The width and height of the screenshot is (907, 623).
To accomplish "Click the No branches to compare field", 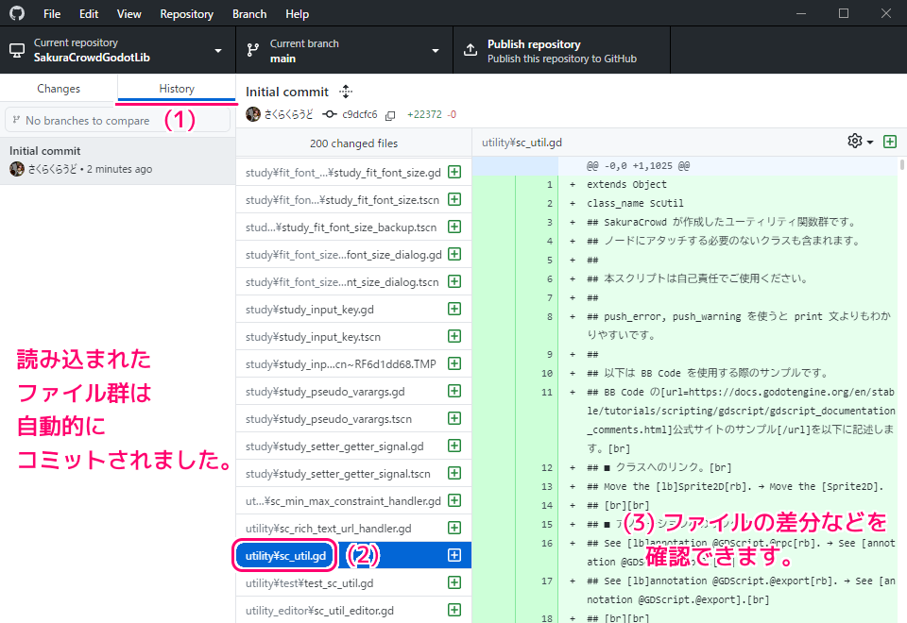I will 117,120.
